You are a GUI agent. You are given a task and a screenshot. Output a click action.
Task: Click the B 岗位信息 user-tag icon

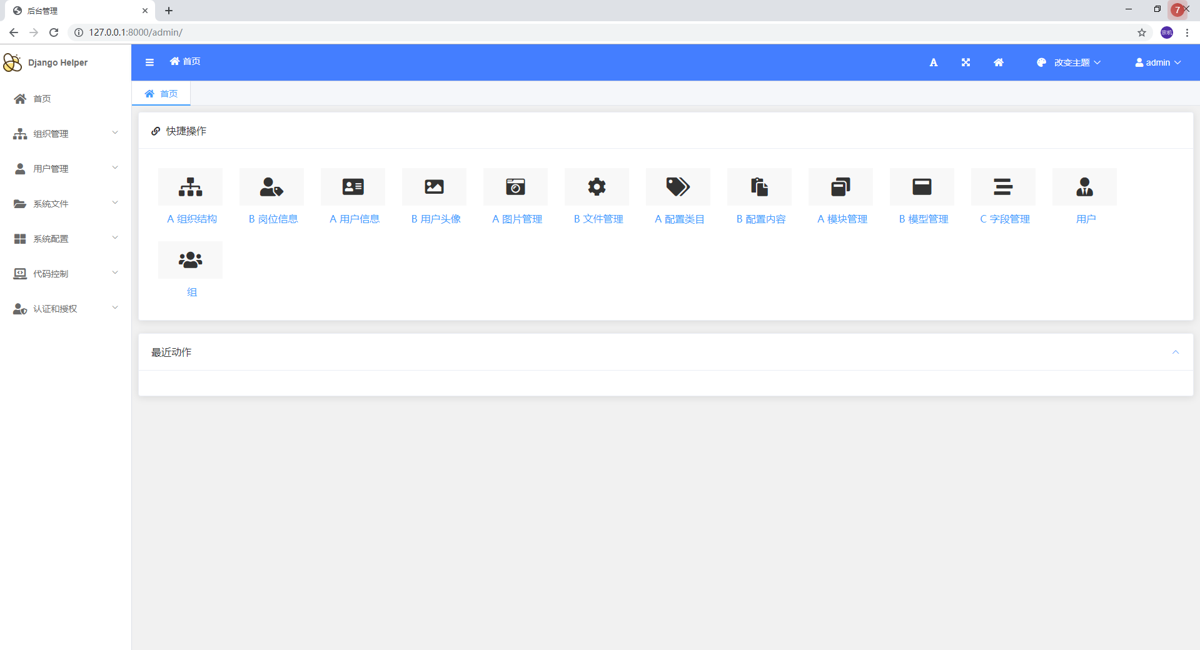271,187
